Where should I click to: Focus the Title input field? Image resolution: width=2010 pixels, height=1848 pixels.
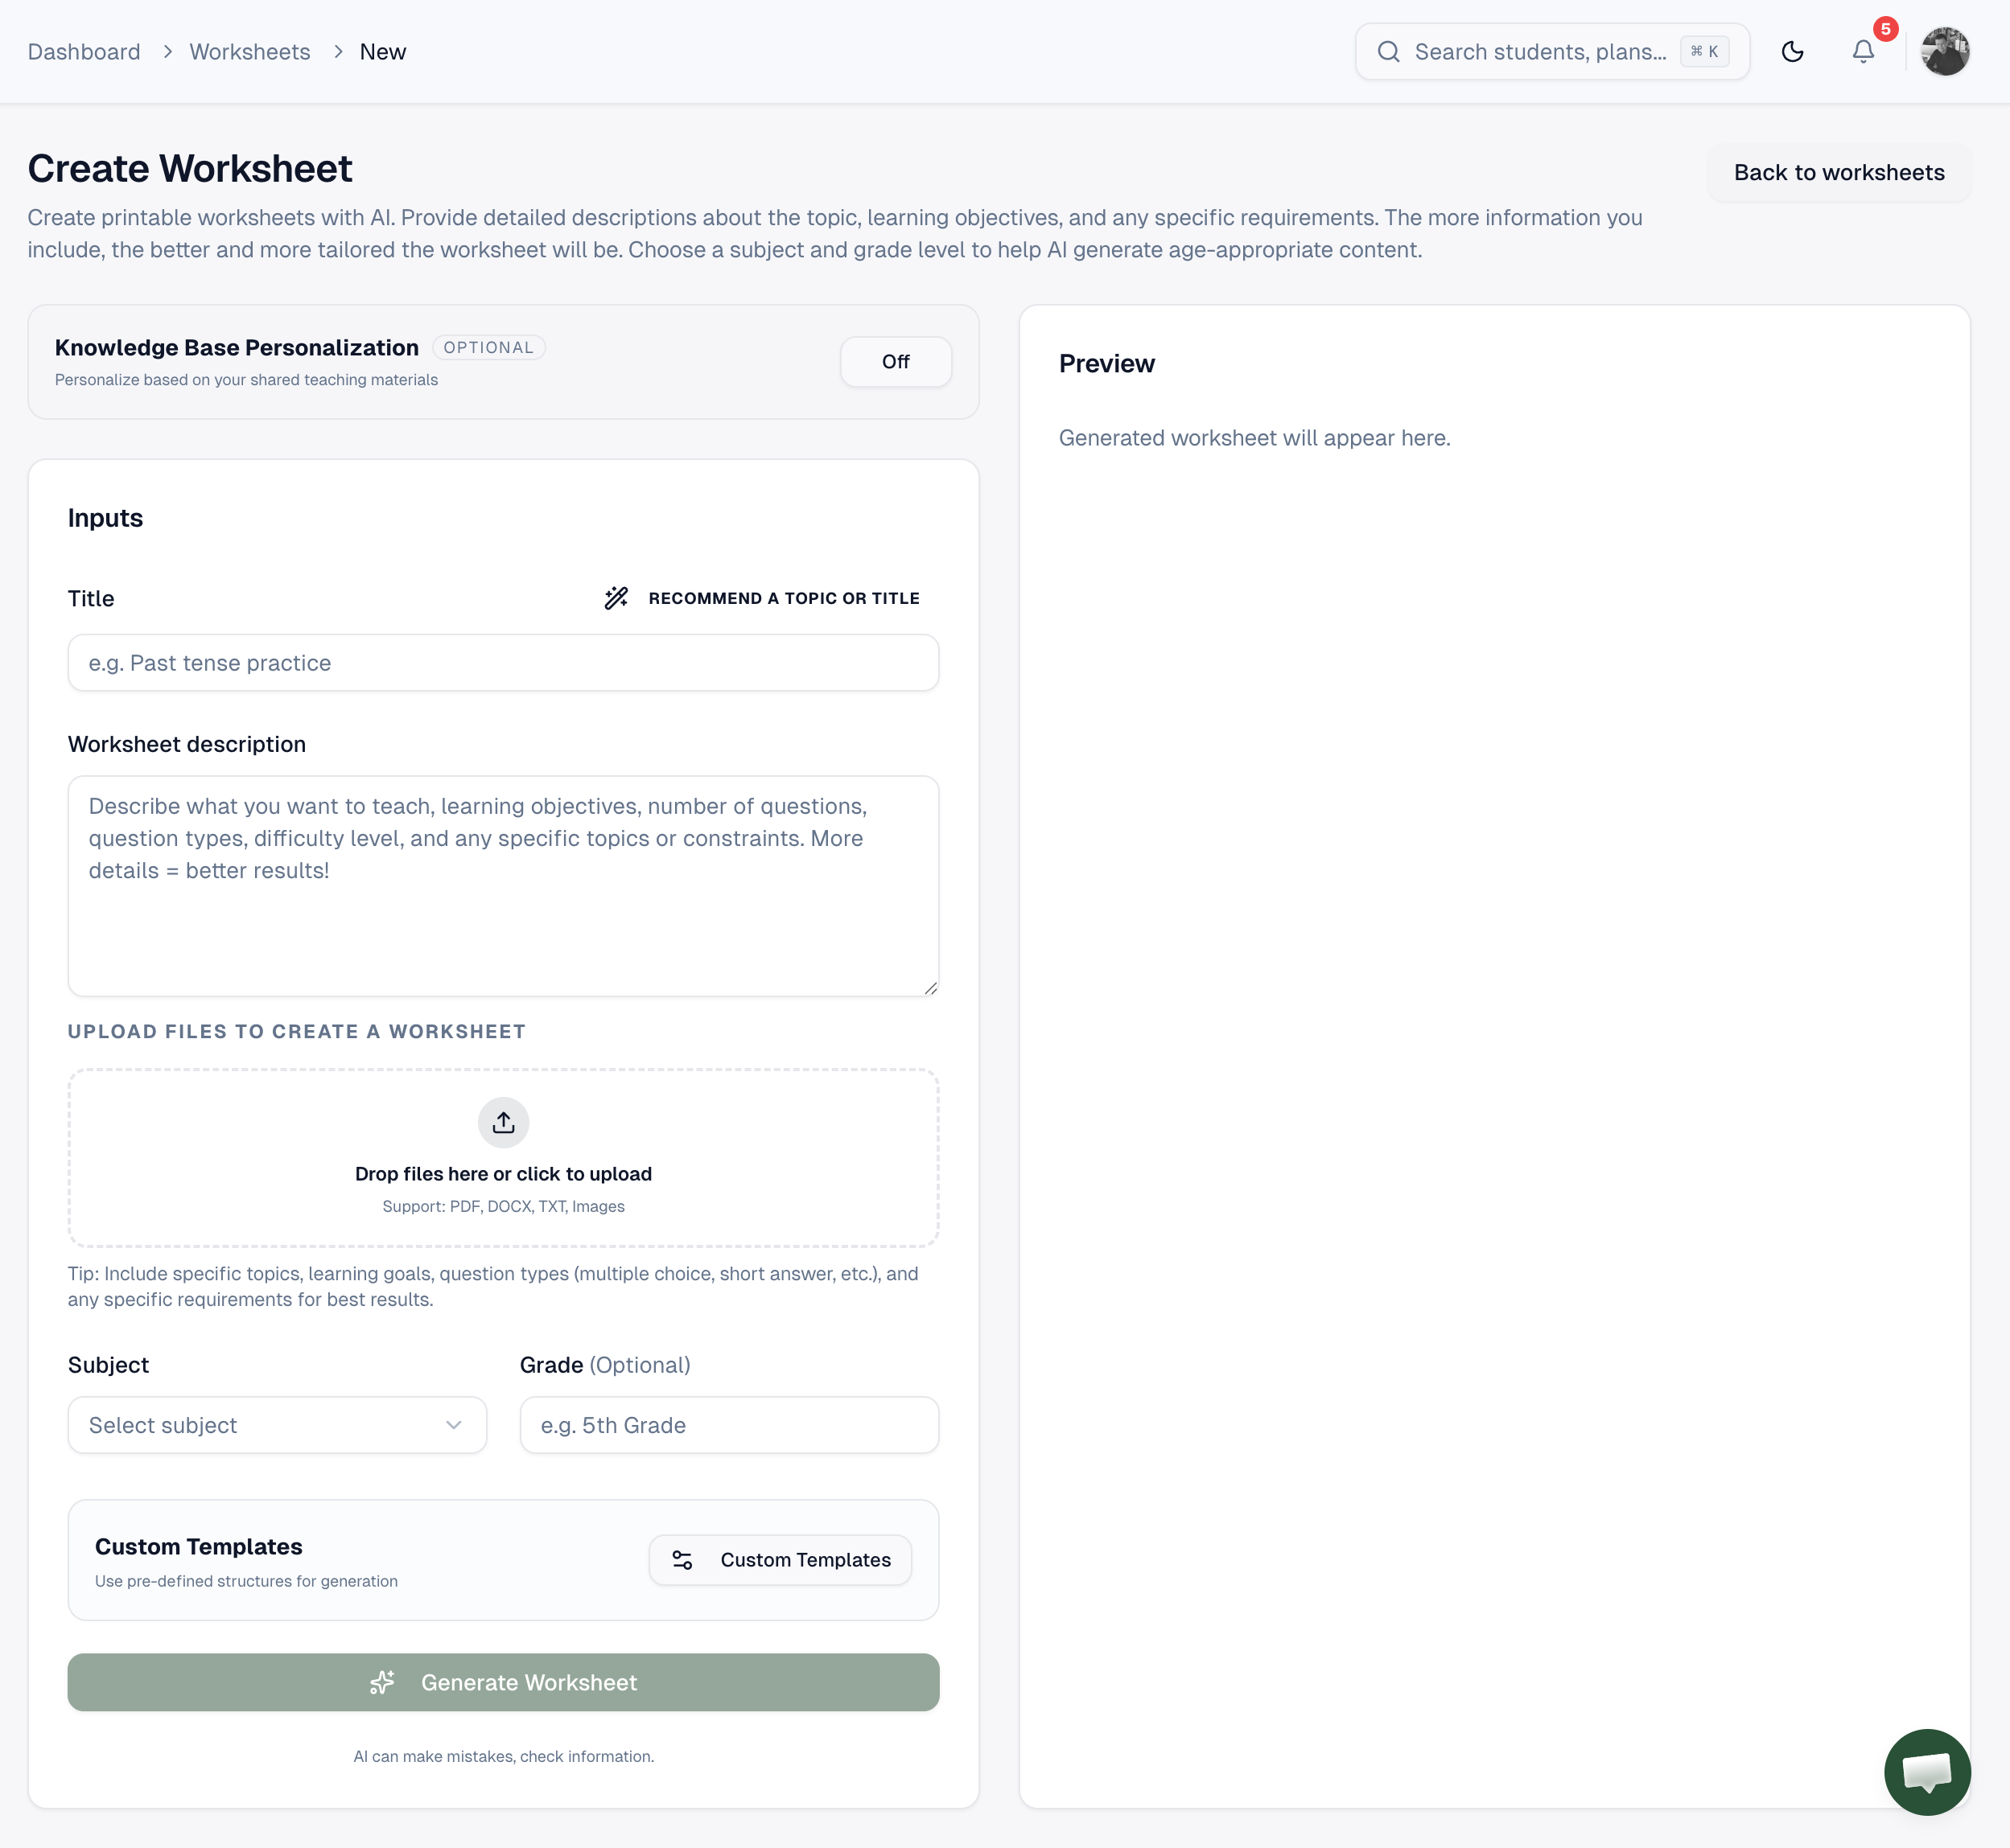tap(503, 663)
